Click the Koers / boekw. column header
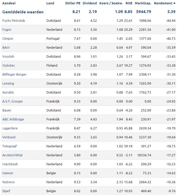Image resolution: width=179 pixels, height=195 pixels. (x=111, y=3)
